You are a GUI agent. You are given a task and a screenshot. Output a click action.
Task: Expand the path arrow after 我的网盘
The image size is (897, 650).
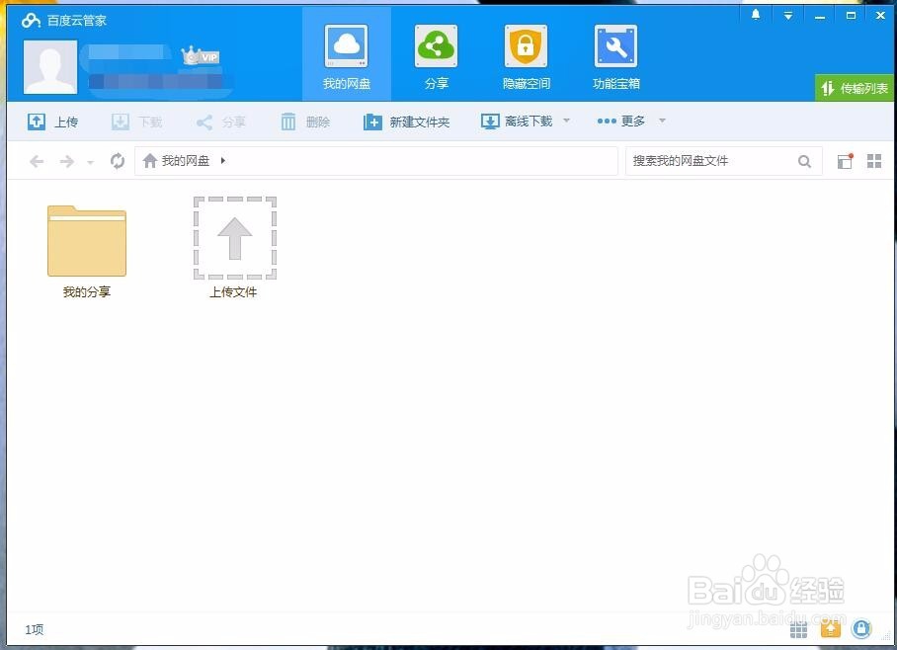pos(223,161)
